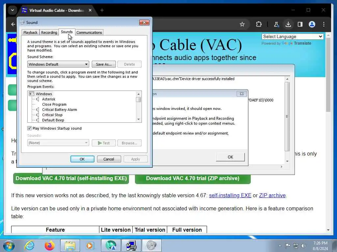Switch to Chrome taskbar button
The height and width of the screenshot is (252, 337).
pyautogui.click(x=111, y=245)
